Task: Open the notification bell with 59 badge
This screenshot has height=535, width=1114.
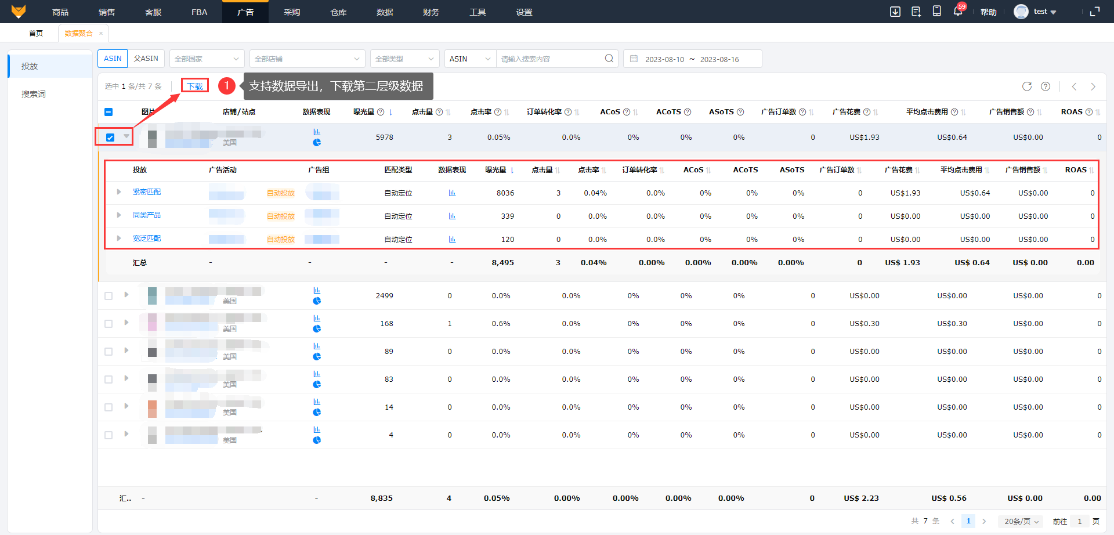Action: pos(957,12)
